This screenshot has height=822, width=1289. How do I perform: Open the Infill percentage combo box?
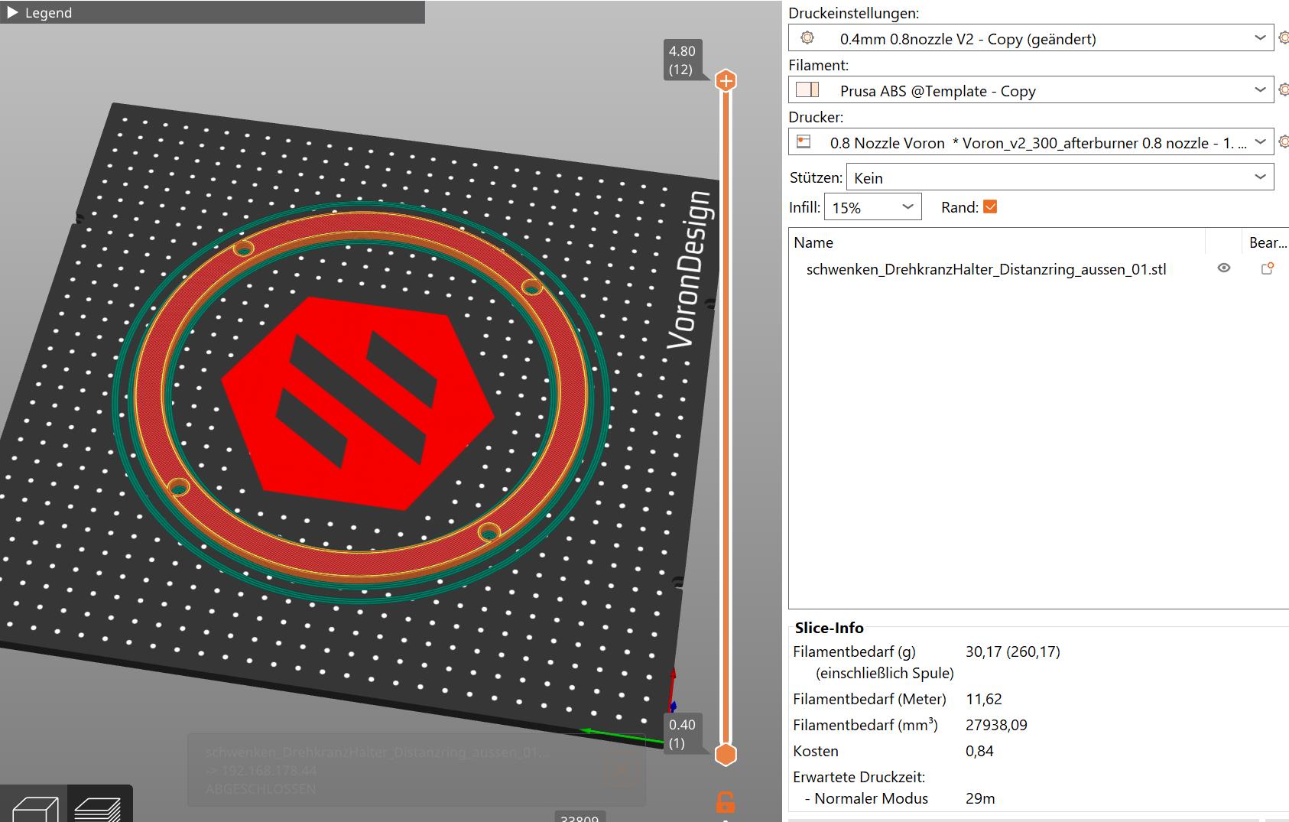pos(872,207)
